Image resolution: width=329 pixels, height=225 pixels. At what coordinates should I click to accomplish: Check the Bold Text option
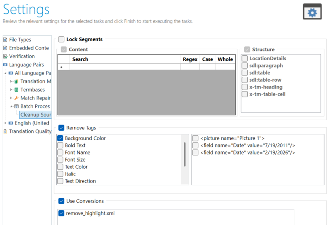point(60,146)
